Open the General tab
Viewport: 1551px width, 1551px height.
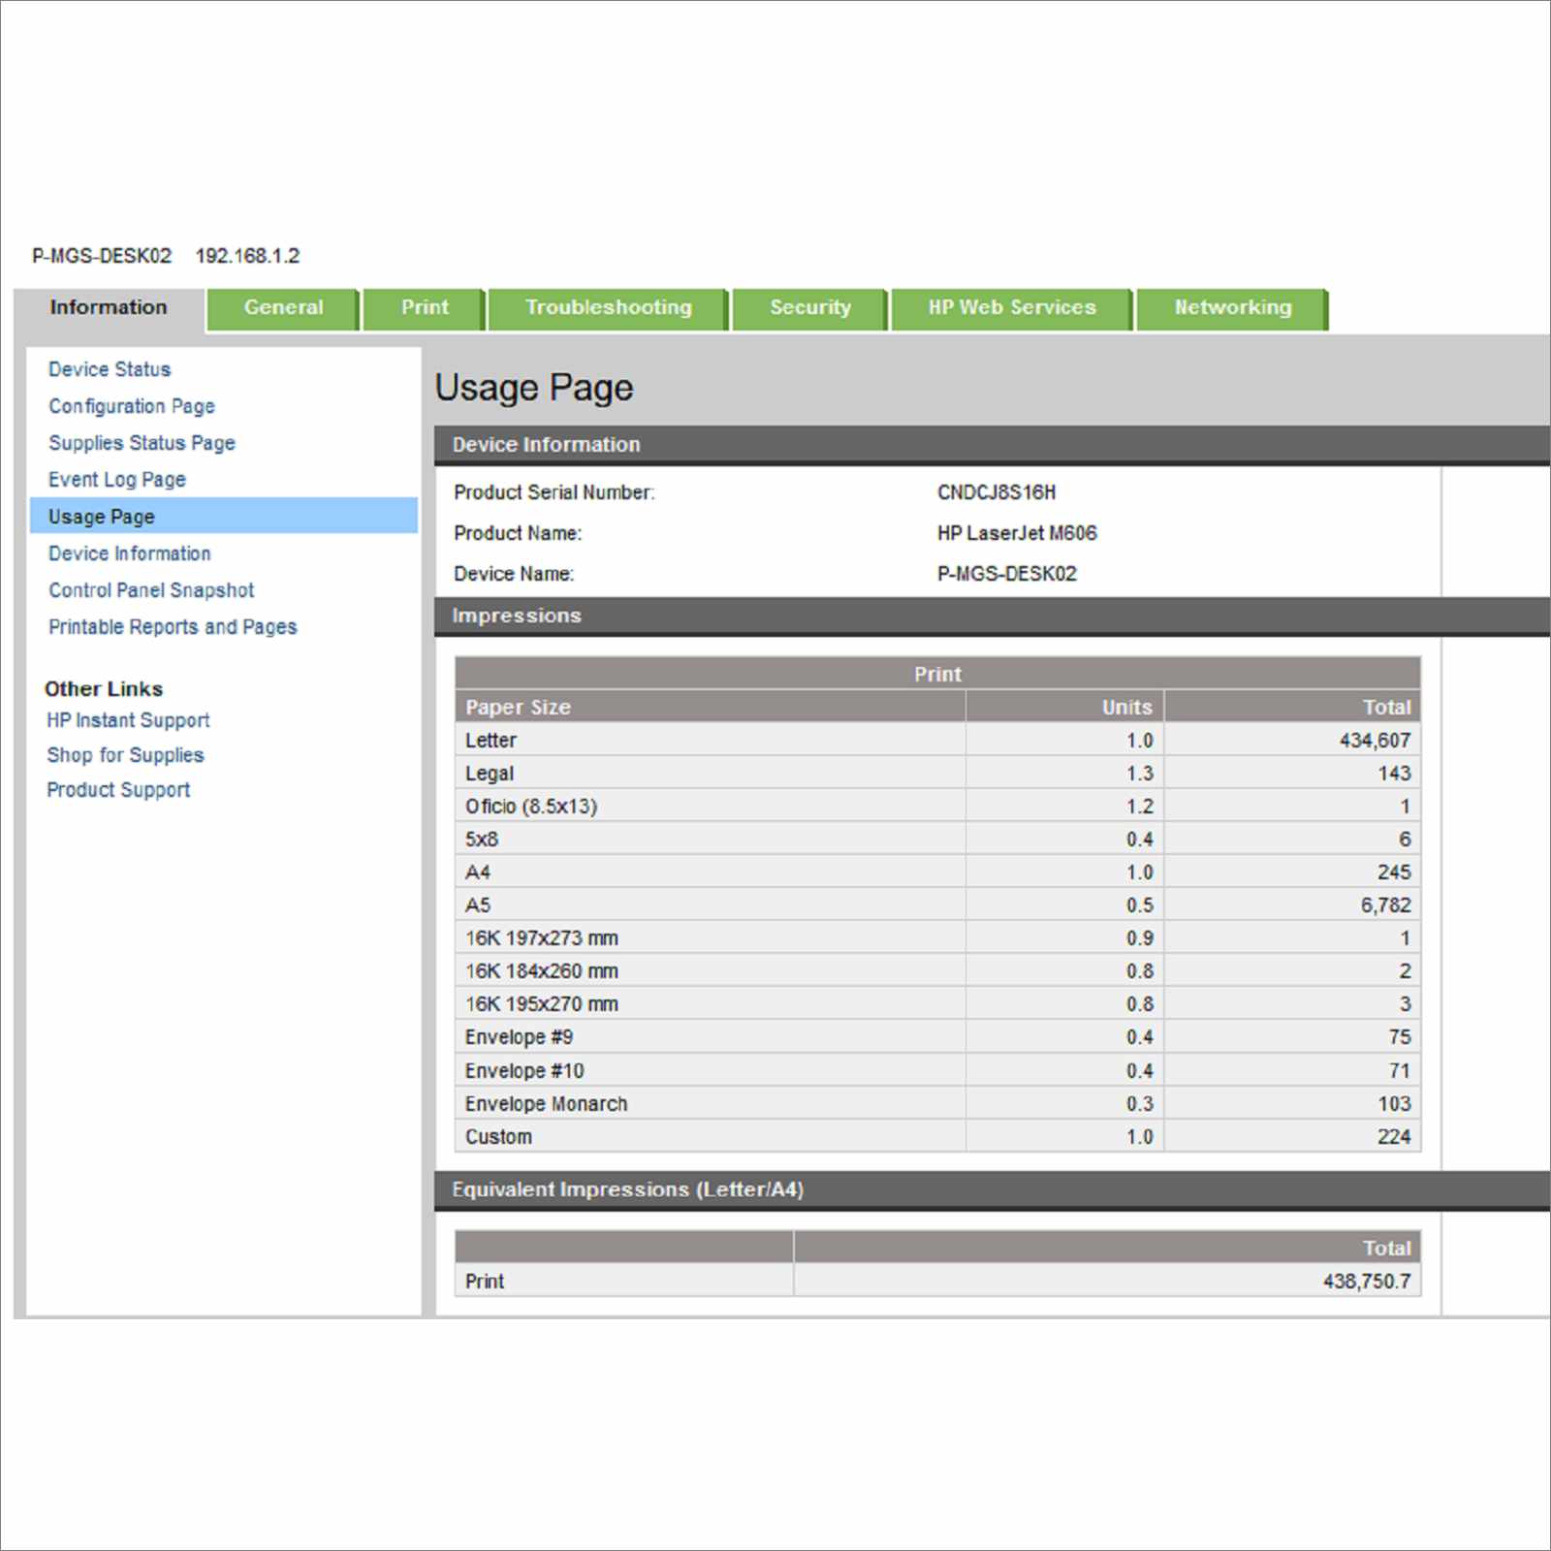click(x=283, y=308)
